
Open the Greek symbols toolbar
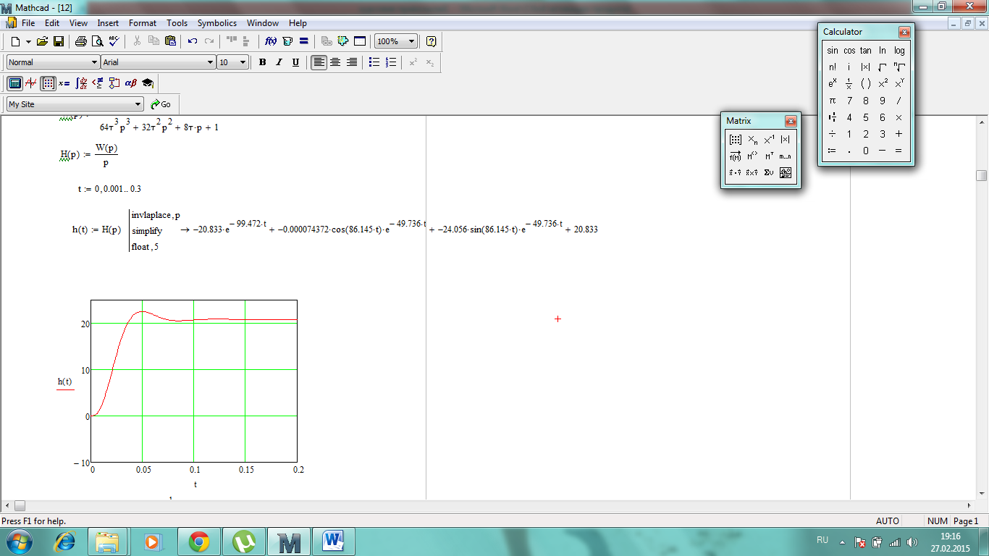point(131,83)
